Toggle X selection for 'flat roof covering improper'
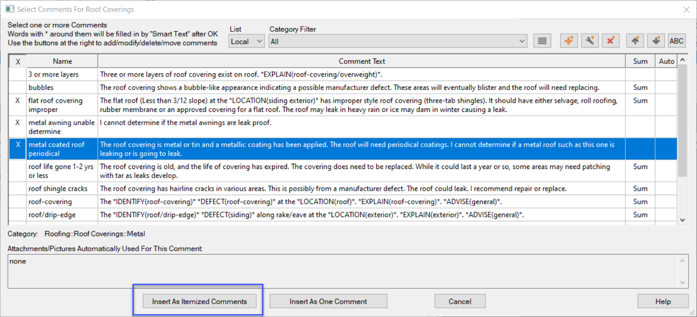 tap(18, 101)
